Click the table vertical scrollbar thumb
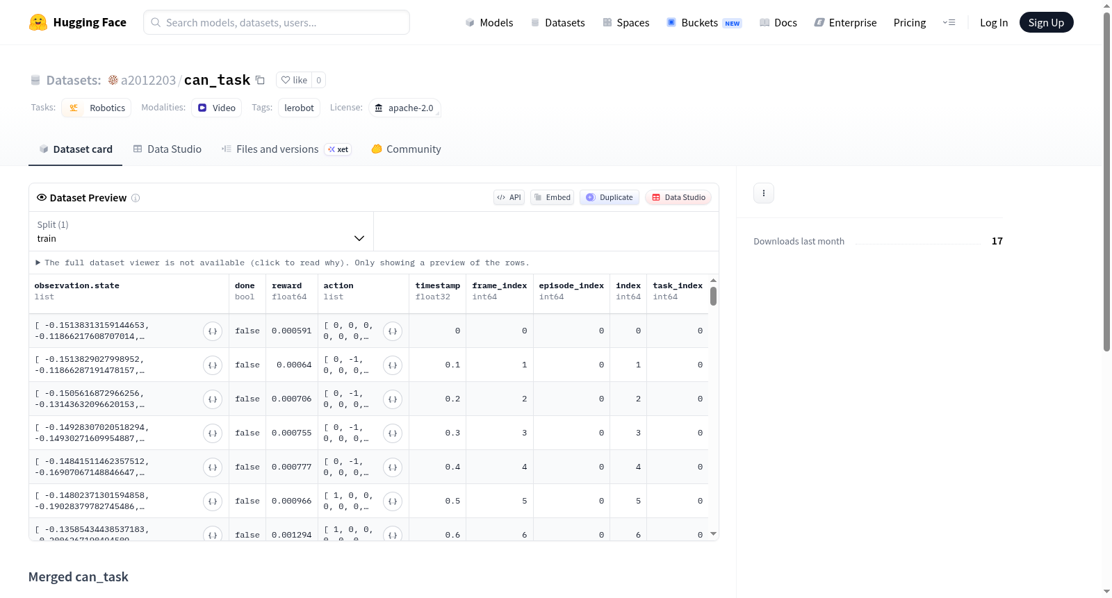The width and height of the screenshot is (1112, 598). (713, 296)
